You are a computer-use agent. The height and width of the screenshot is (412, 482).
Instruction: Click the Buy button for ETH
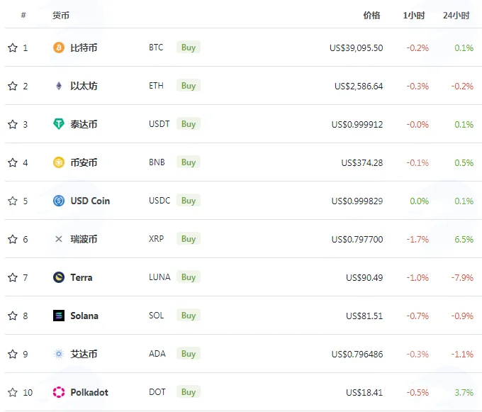click(x=189, y=86)
